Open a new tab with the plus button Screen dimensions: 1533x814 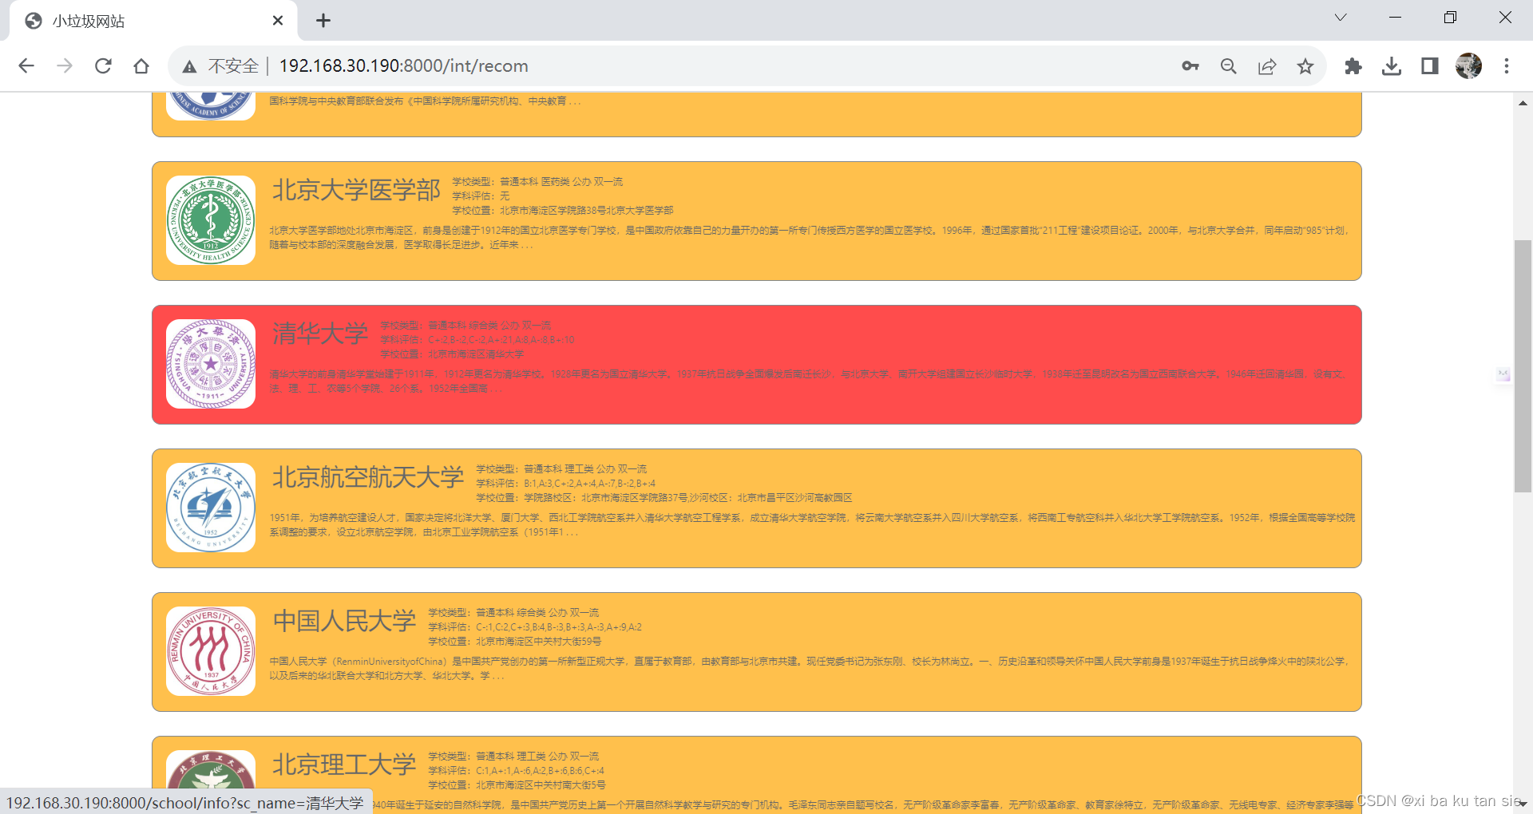(323, 21)
